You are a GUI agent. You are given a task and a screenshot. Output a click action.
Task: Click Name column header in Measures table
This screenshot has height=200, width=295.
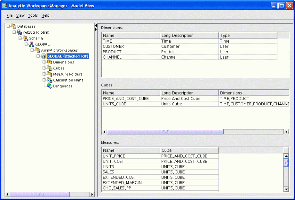click(x=131, y=150)
